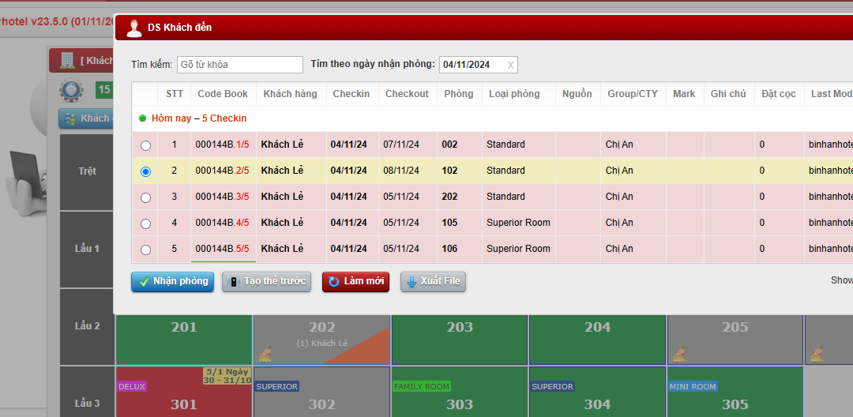Screen dimensions: 853x417
Task: Pick the radio button for room 106 row
Action: [x=145, y=250]
